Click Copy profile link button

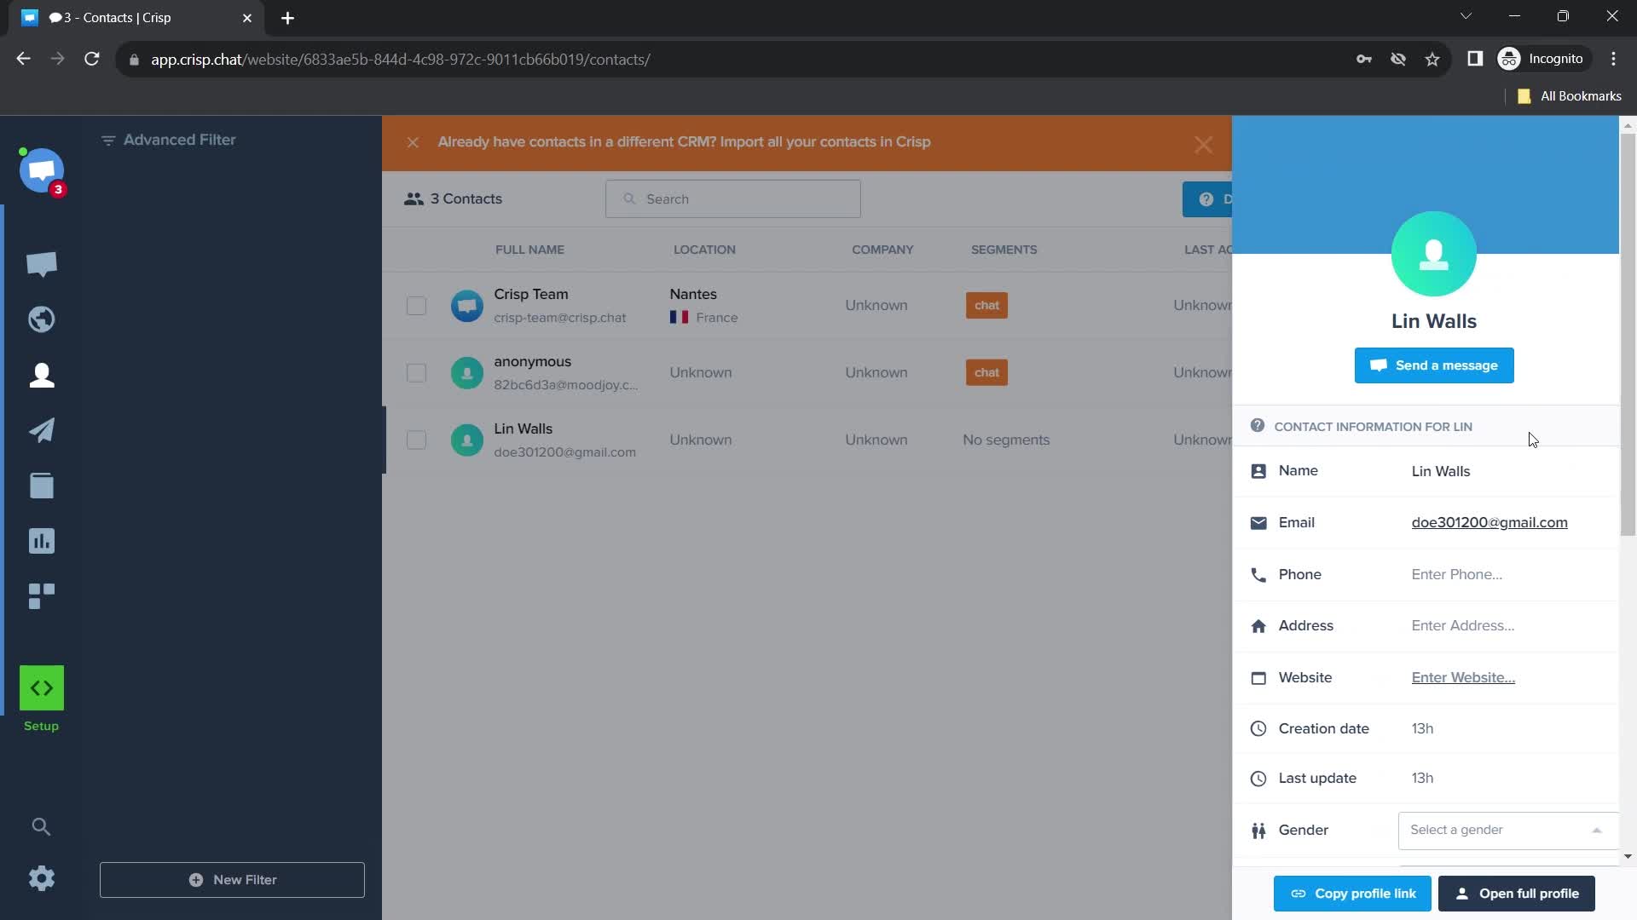coord(1352,894)
